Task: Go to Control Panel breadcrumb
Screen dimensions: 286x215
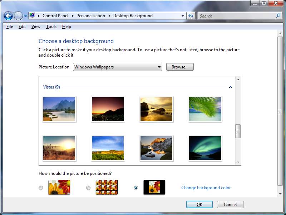Action: click(55, 16)
